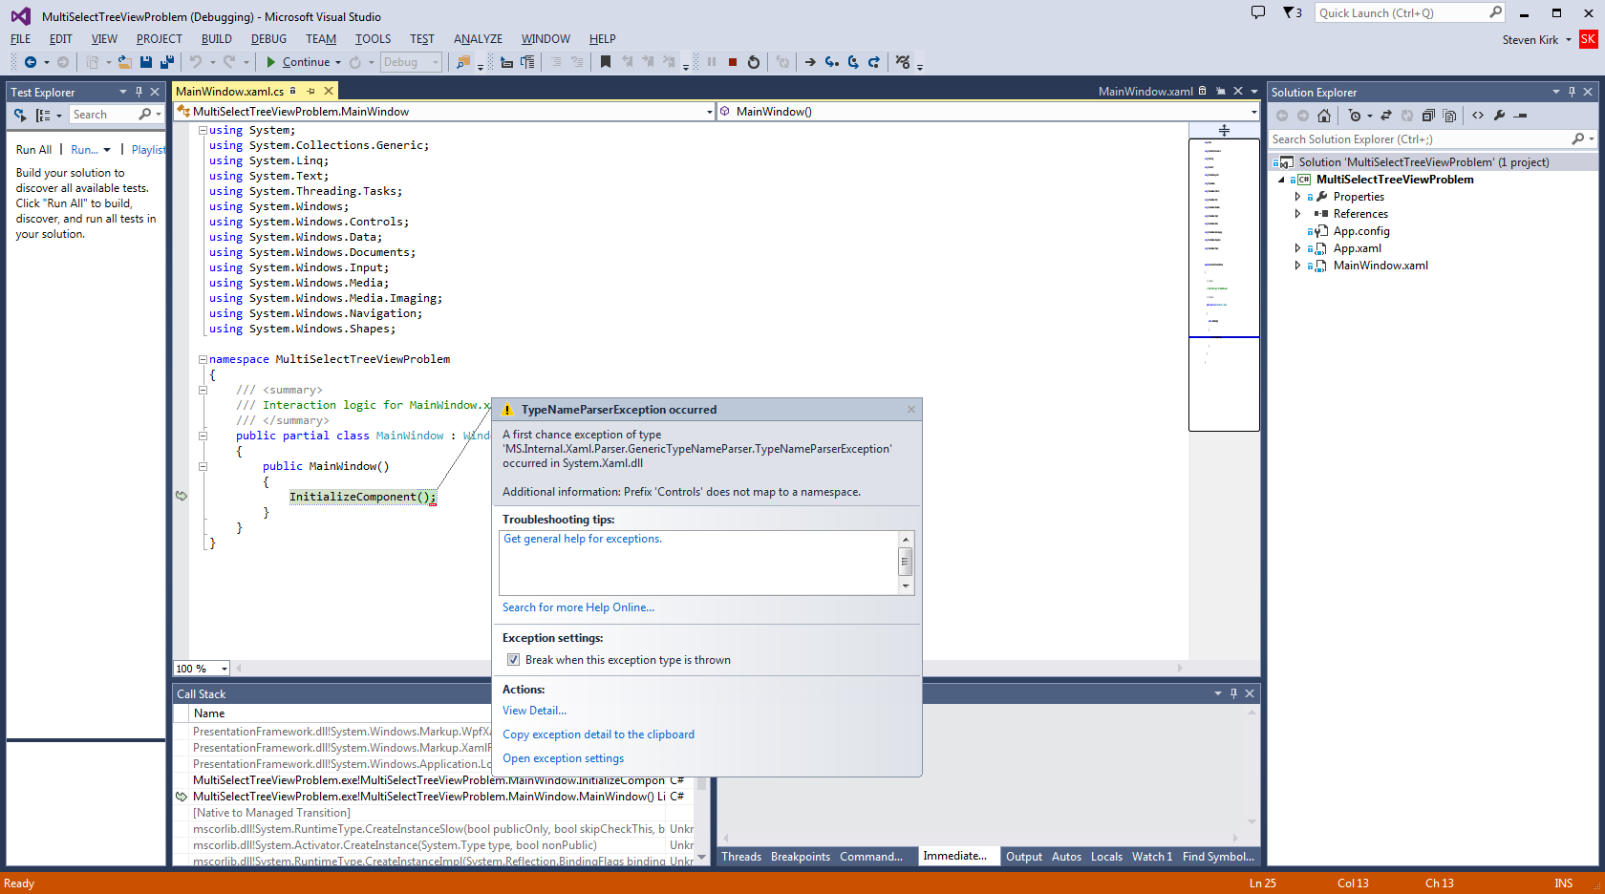Click the Step Over debug icon
Image resolution: width=1605 pixels, height=894 pixels.
pyautogui.click(x=853, y=62)
